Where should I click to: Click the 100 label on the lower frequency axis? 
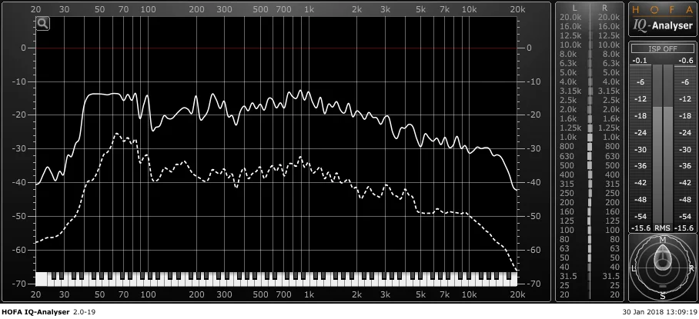148,294
